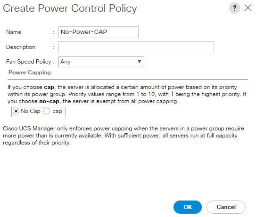Click the lowercase cap option label text
Viewport: 256px width, 217px height.
pos(58,112)
